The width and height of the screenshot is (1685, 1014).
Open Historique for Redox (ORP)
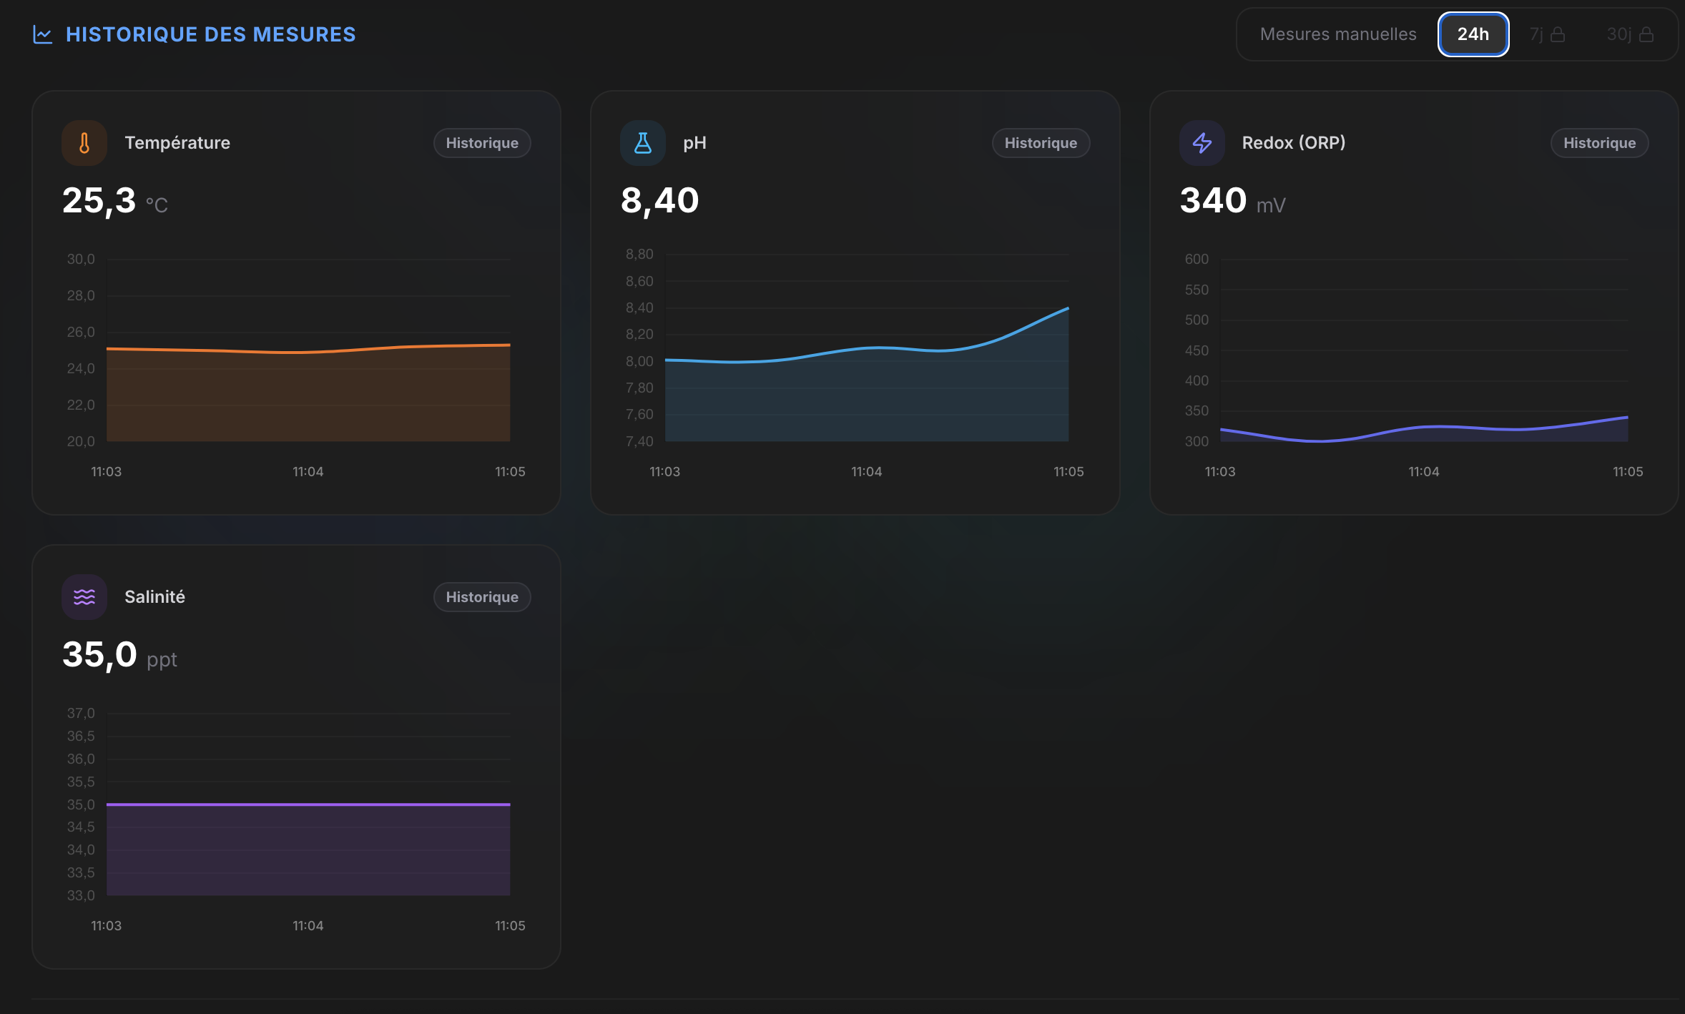coord(1599,143)
